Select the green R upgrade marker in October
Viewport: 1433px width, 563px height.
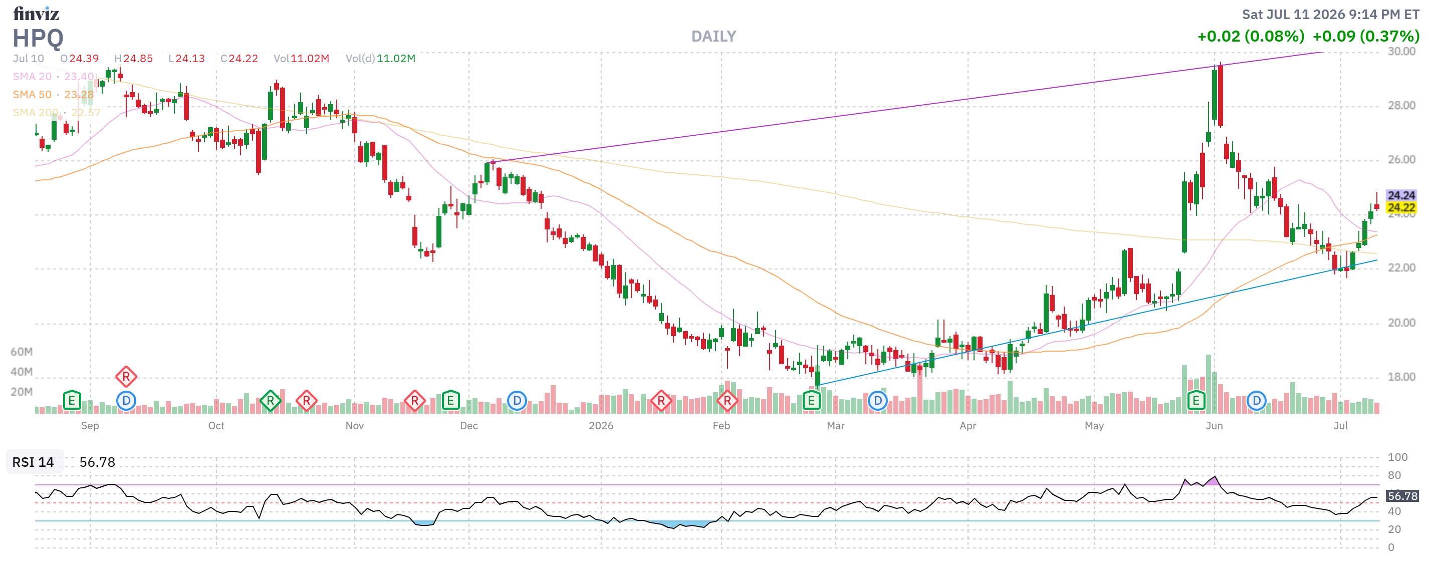[271, 400]
